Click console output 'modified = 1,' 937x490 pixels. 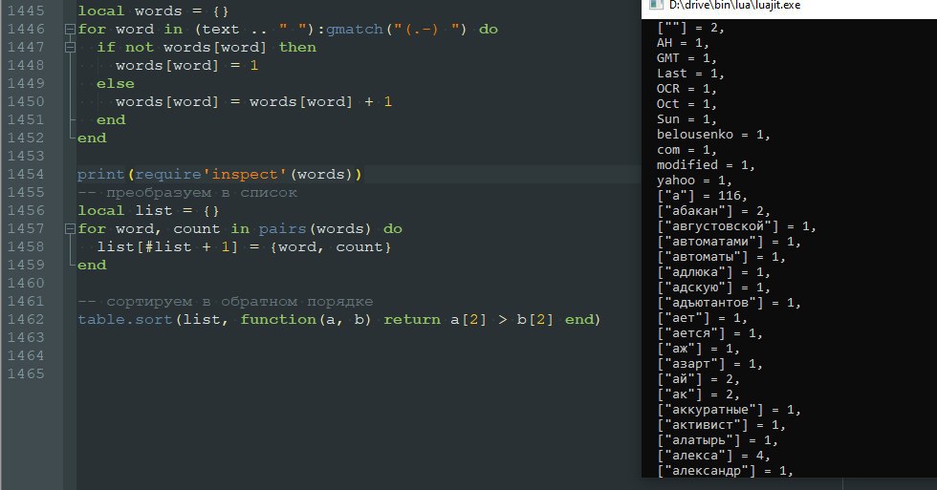[x=706, y=164]
